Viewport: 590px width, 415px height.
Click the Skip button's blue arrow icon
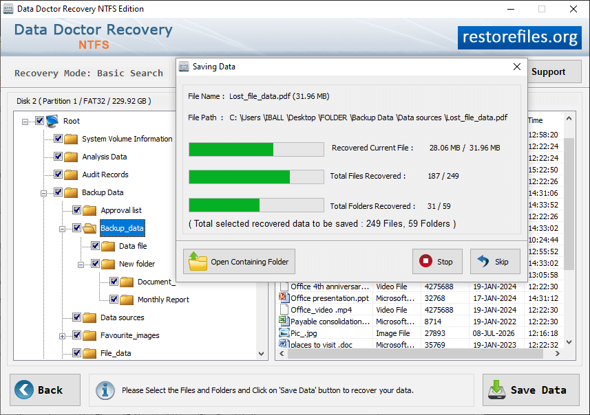tap(483, 261)
